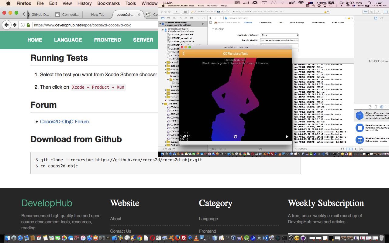This screenshot has width=389, height=243.
Task: Select Window Controller in the Xcode library
Action: [x=360, y=140]
